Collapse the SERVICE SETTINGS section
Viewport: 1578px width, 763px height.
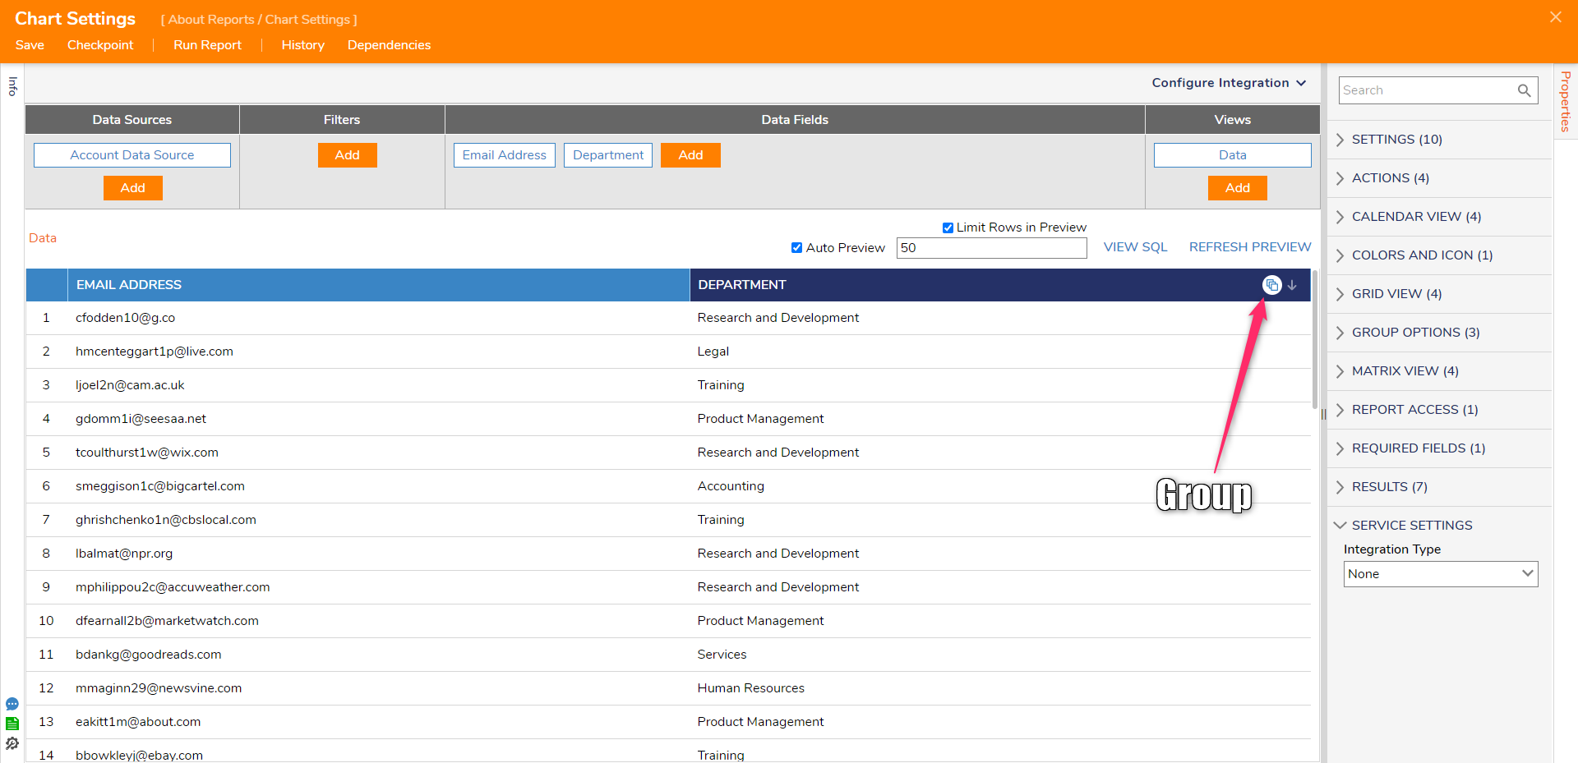(x=1439, y=526)
